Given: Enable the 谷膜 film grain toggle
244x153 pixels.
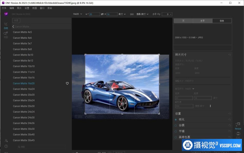Looking at the screenshot, I should coord(176,125).
